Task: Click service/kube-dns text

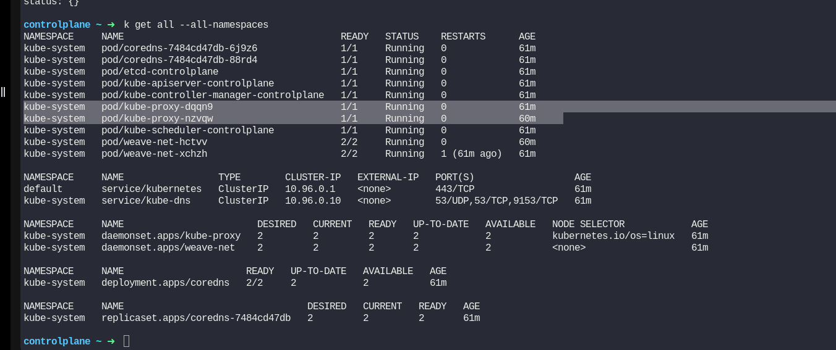Action: tap(146, 201)
